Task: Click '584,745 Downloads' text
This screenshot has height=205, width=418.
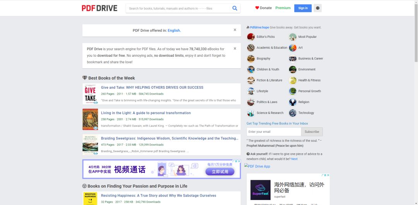Action: (x=151, y=94)
